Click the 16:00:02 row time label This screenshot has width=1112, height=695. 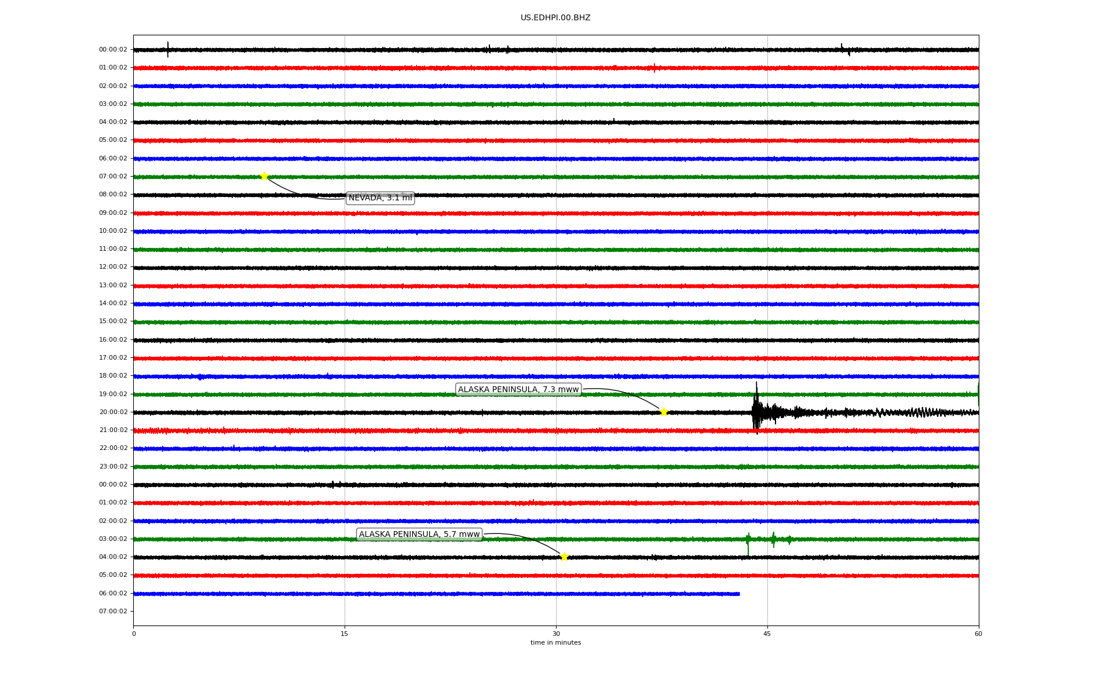[x=113, y=340]
